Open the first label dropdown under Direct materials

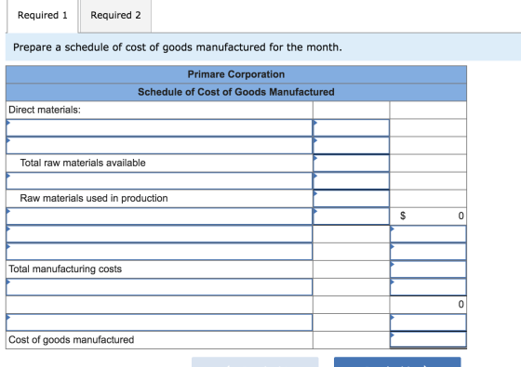click(x=159, y=128)
